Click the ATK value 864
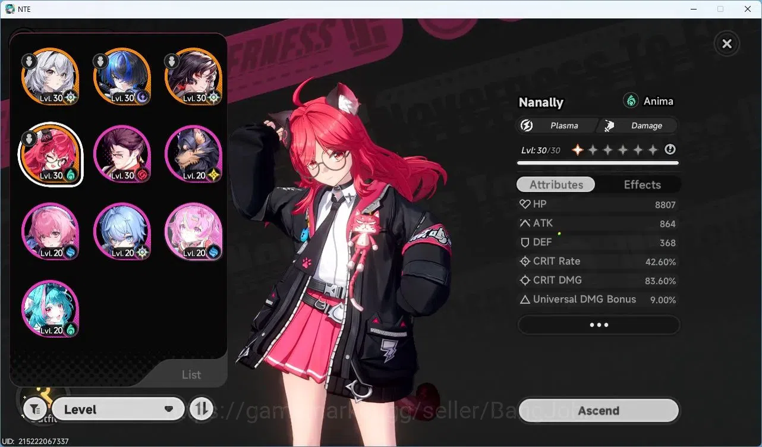 coord(667,224)
